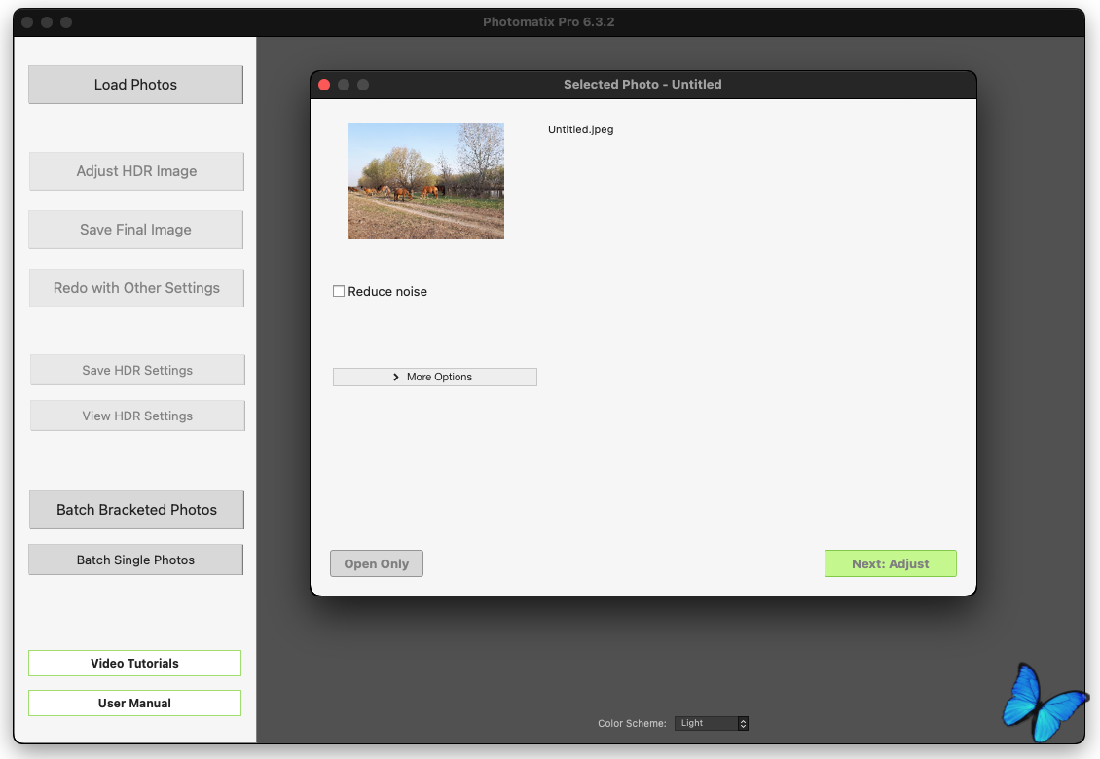Open the User Manual link

(x=134, y=703)
